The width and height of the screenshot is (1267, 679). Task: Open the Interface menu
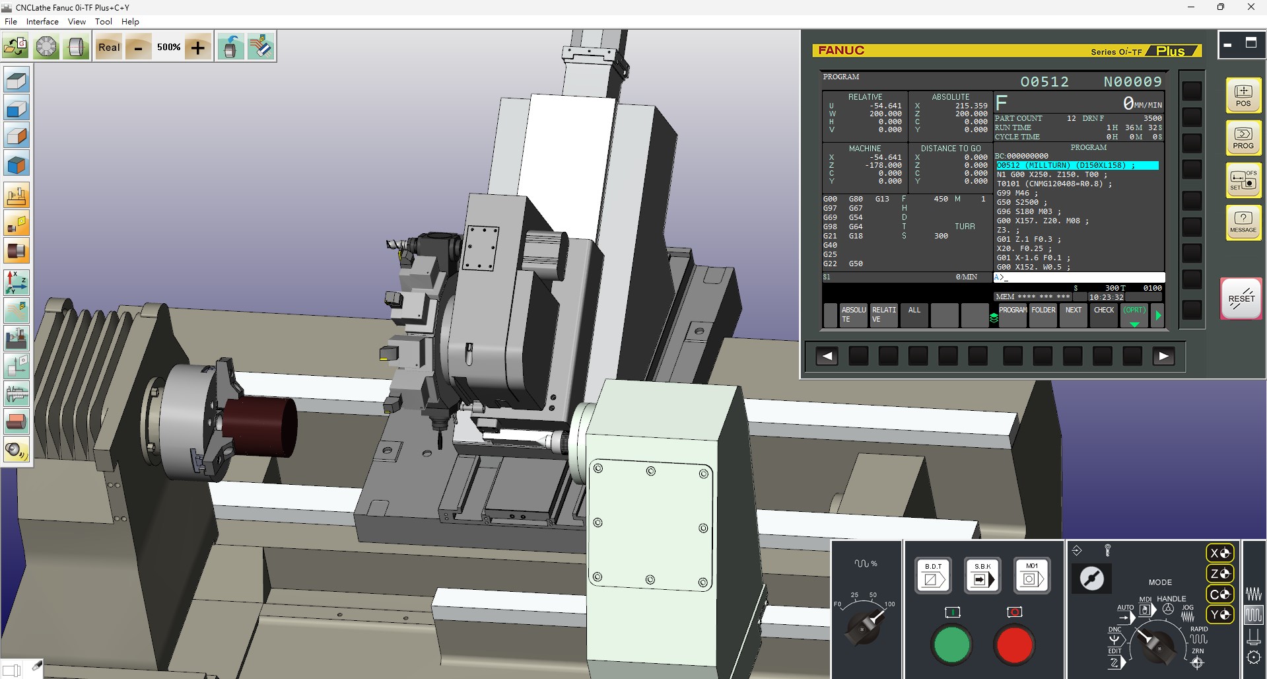[x=42, y=21]
